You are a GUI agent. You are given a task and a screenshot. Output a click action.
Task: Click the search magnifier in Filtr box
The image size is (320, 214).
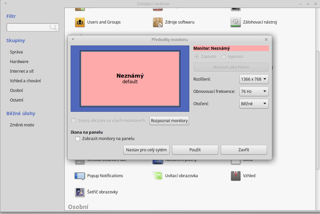click(53, 28)
